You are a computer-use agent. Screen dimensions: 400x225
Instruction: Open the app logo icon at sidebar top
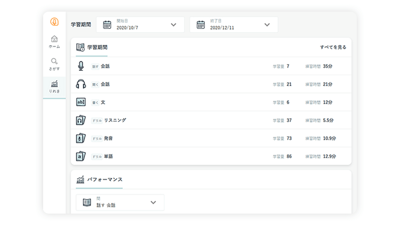[x=54, y=22]
